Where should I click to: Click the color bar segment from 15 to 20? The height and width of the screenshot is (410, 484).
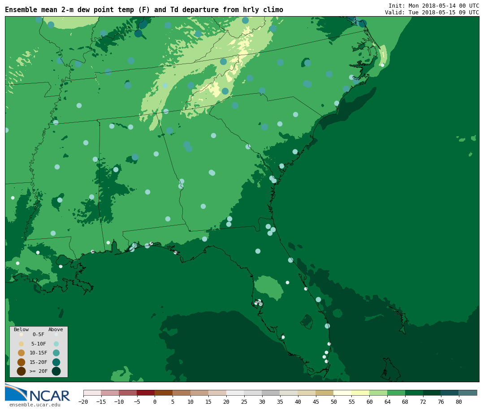point(218,393)
